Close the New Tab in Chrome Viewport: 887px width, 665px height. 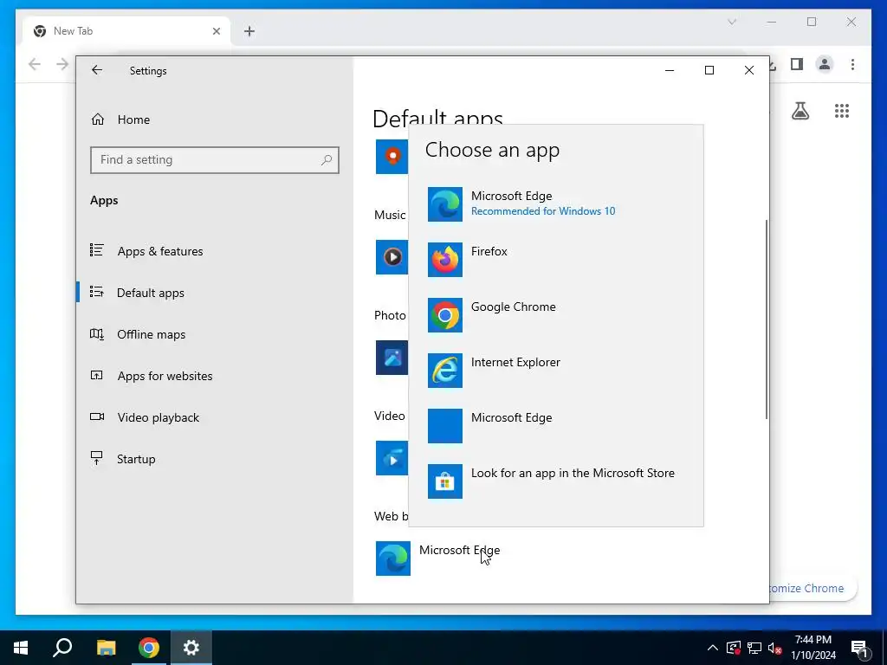click(216, 31)
